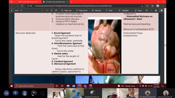Close the YEAR 3 UTM Obs & Gynae tab
175x98 pixels.
click(x=40, y=2)
